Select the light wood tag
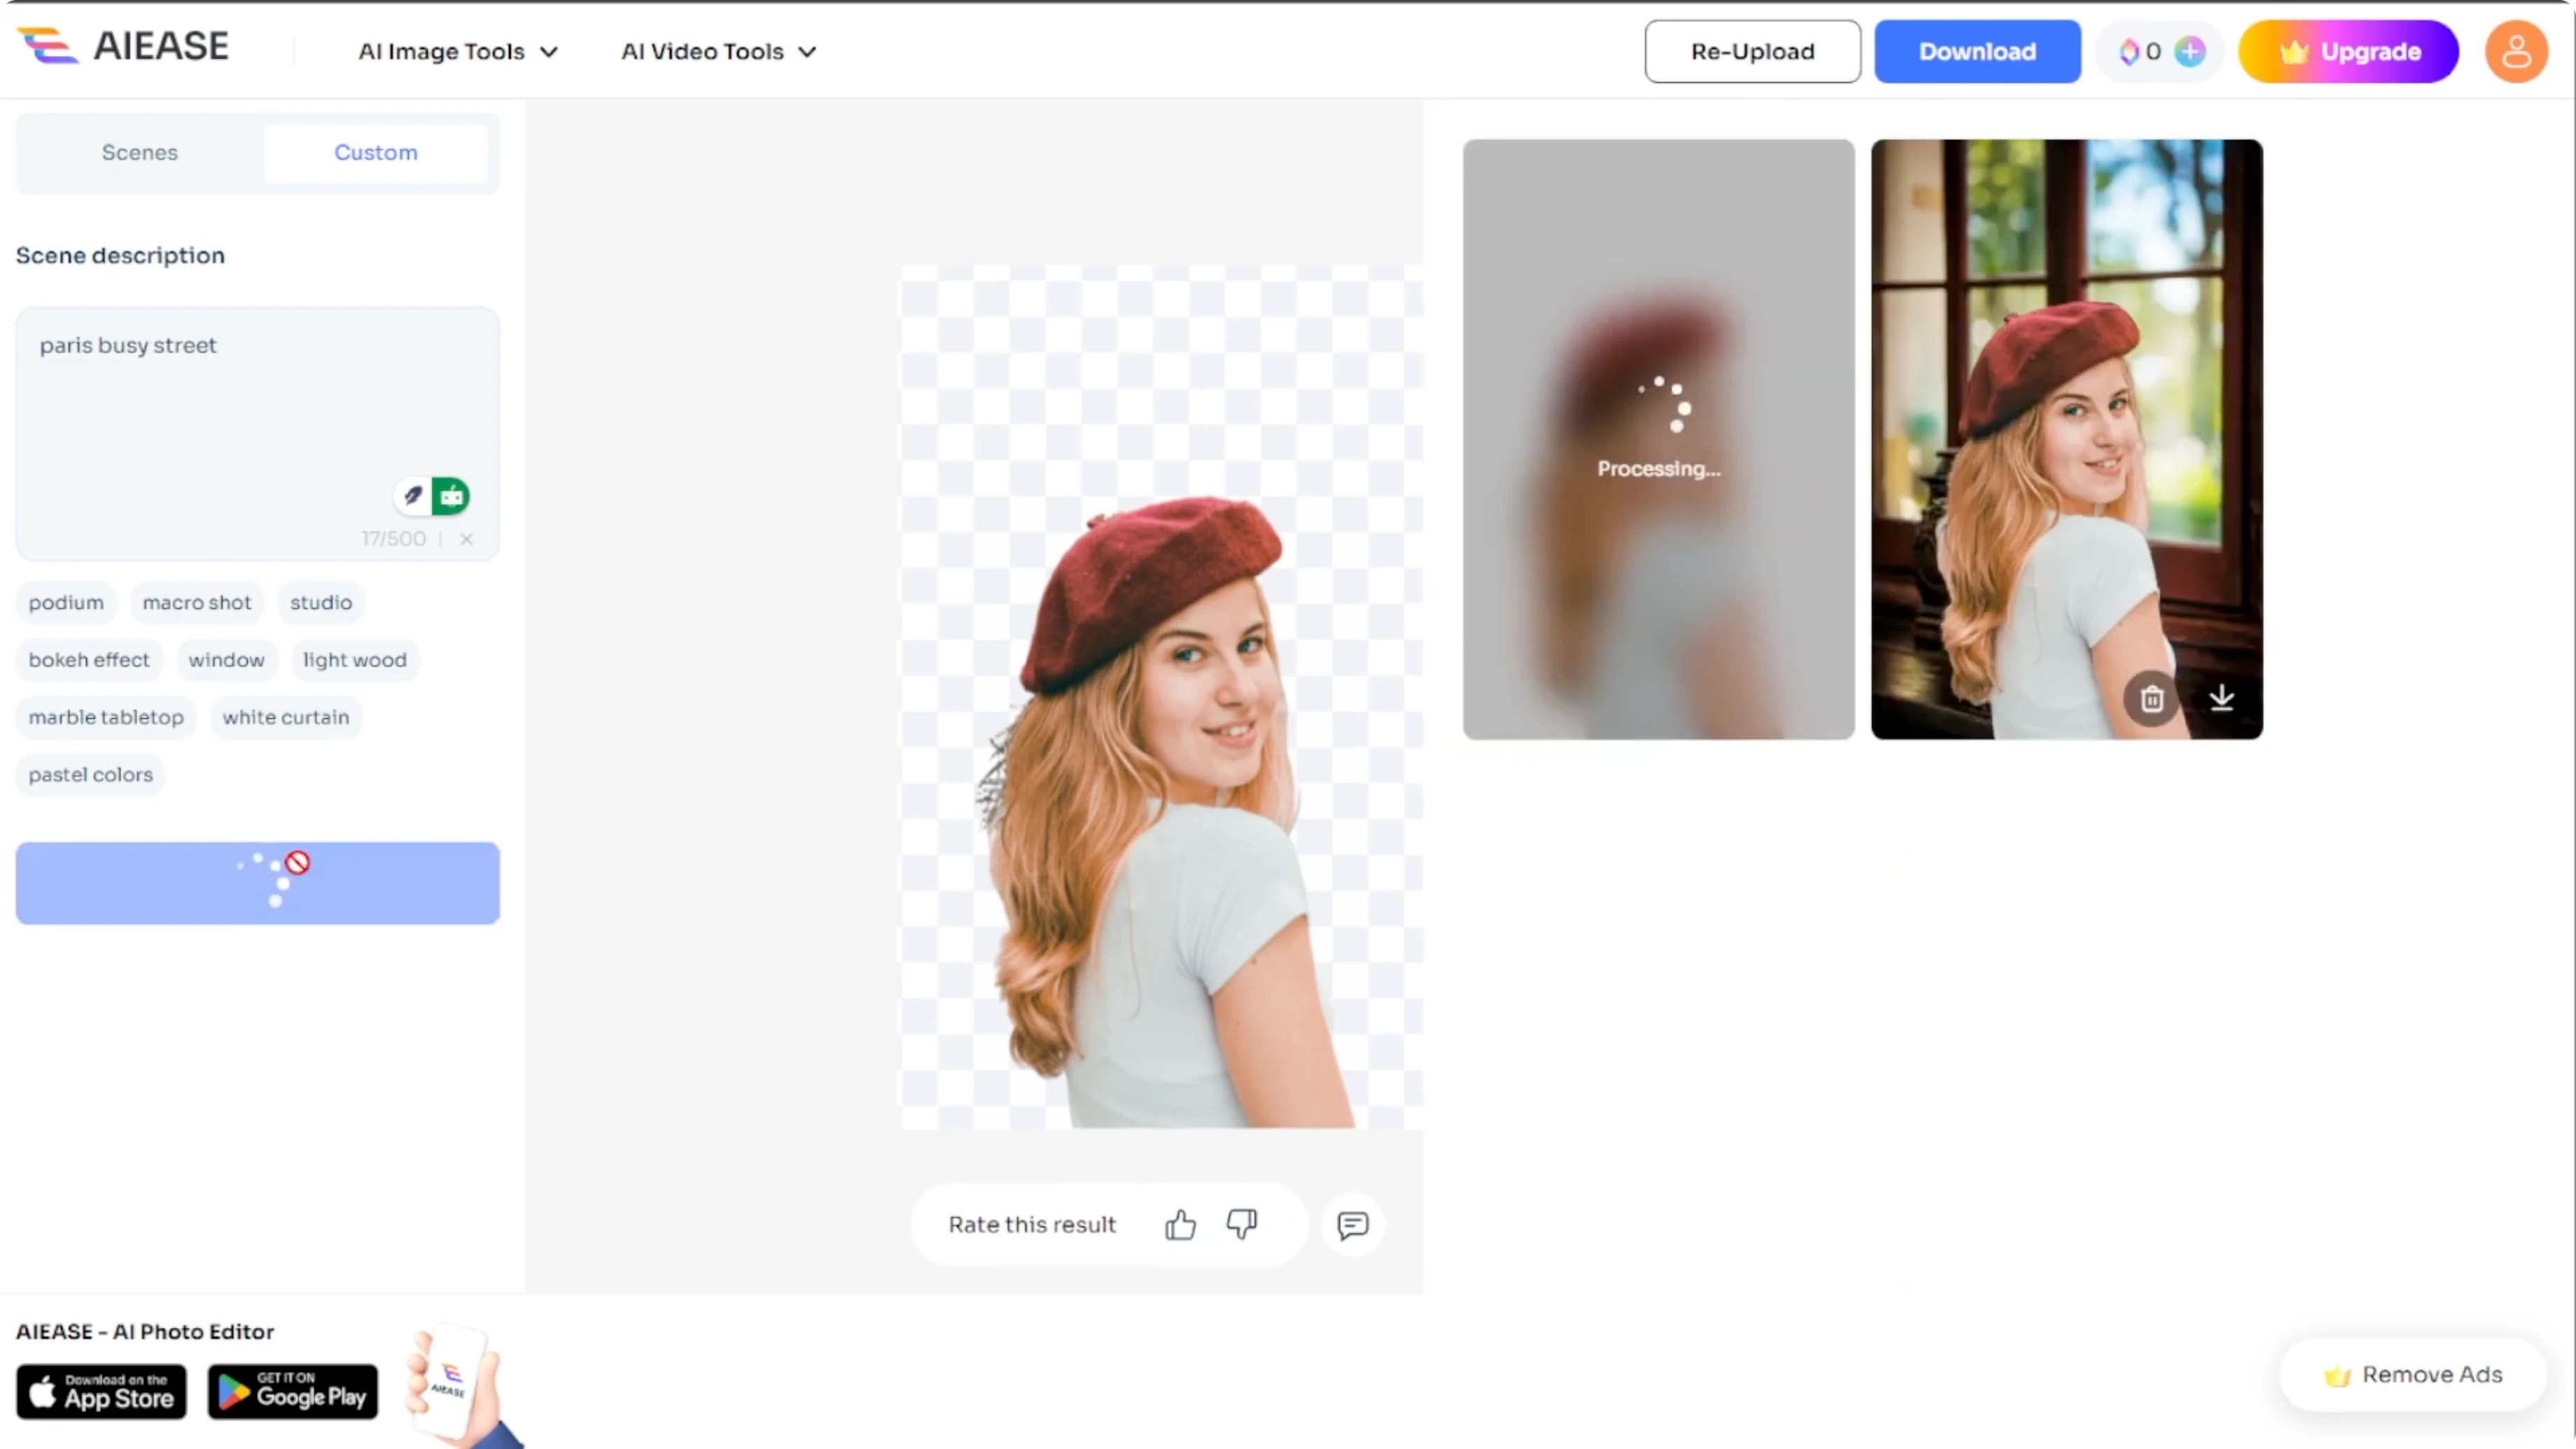Viewport: 2576px width, 1449px height. tap(355, 660)
